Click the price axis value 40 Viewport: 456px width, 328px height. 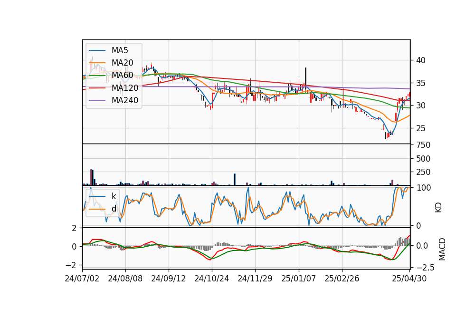420,60
